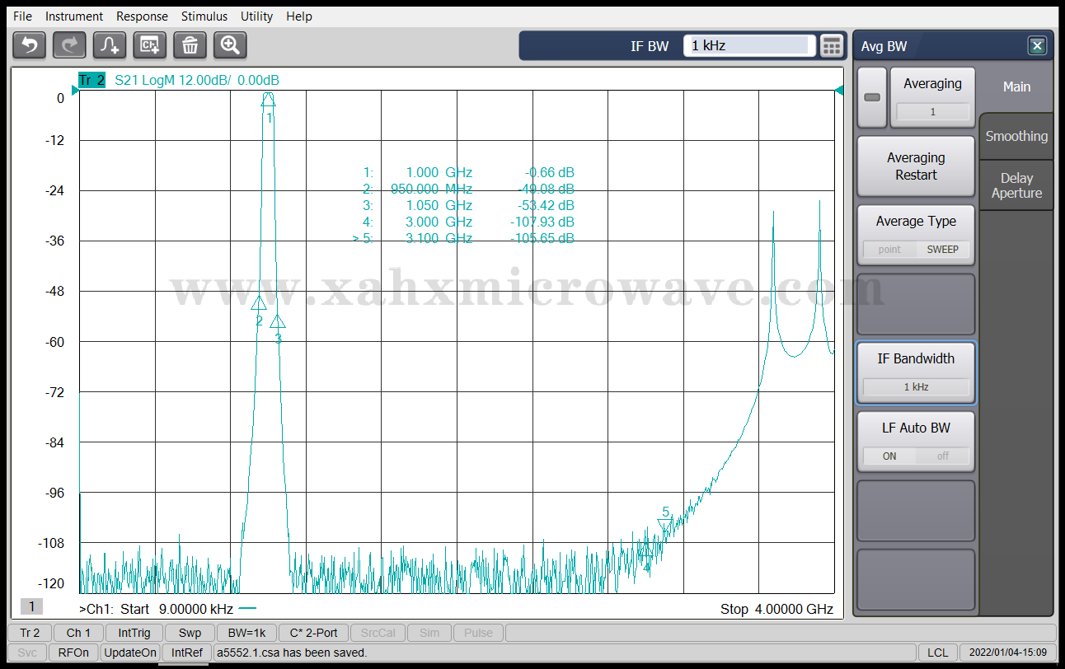
Task: Click the Averaging Restart button
Action: tap(916, 166)
